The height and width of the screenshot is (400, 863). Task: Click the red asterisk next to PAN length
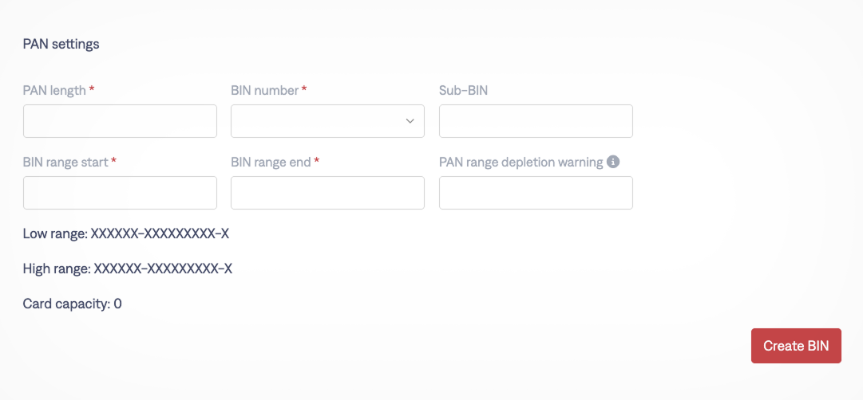(92, 90)
